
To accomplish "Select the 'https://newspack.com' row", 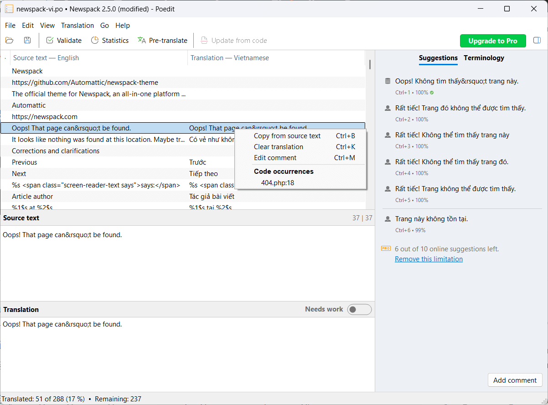I will (183, 117).
